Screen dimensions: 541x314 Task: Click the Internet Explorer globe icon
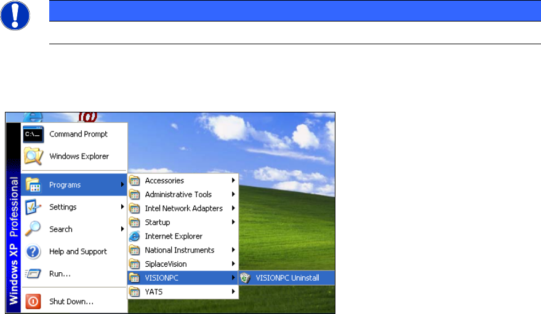(135, 236)
